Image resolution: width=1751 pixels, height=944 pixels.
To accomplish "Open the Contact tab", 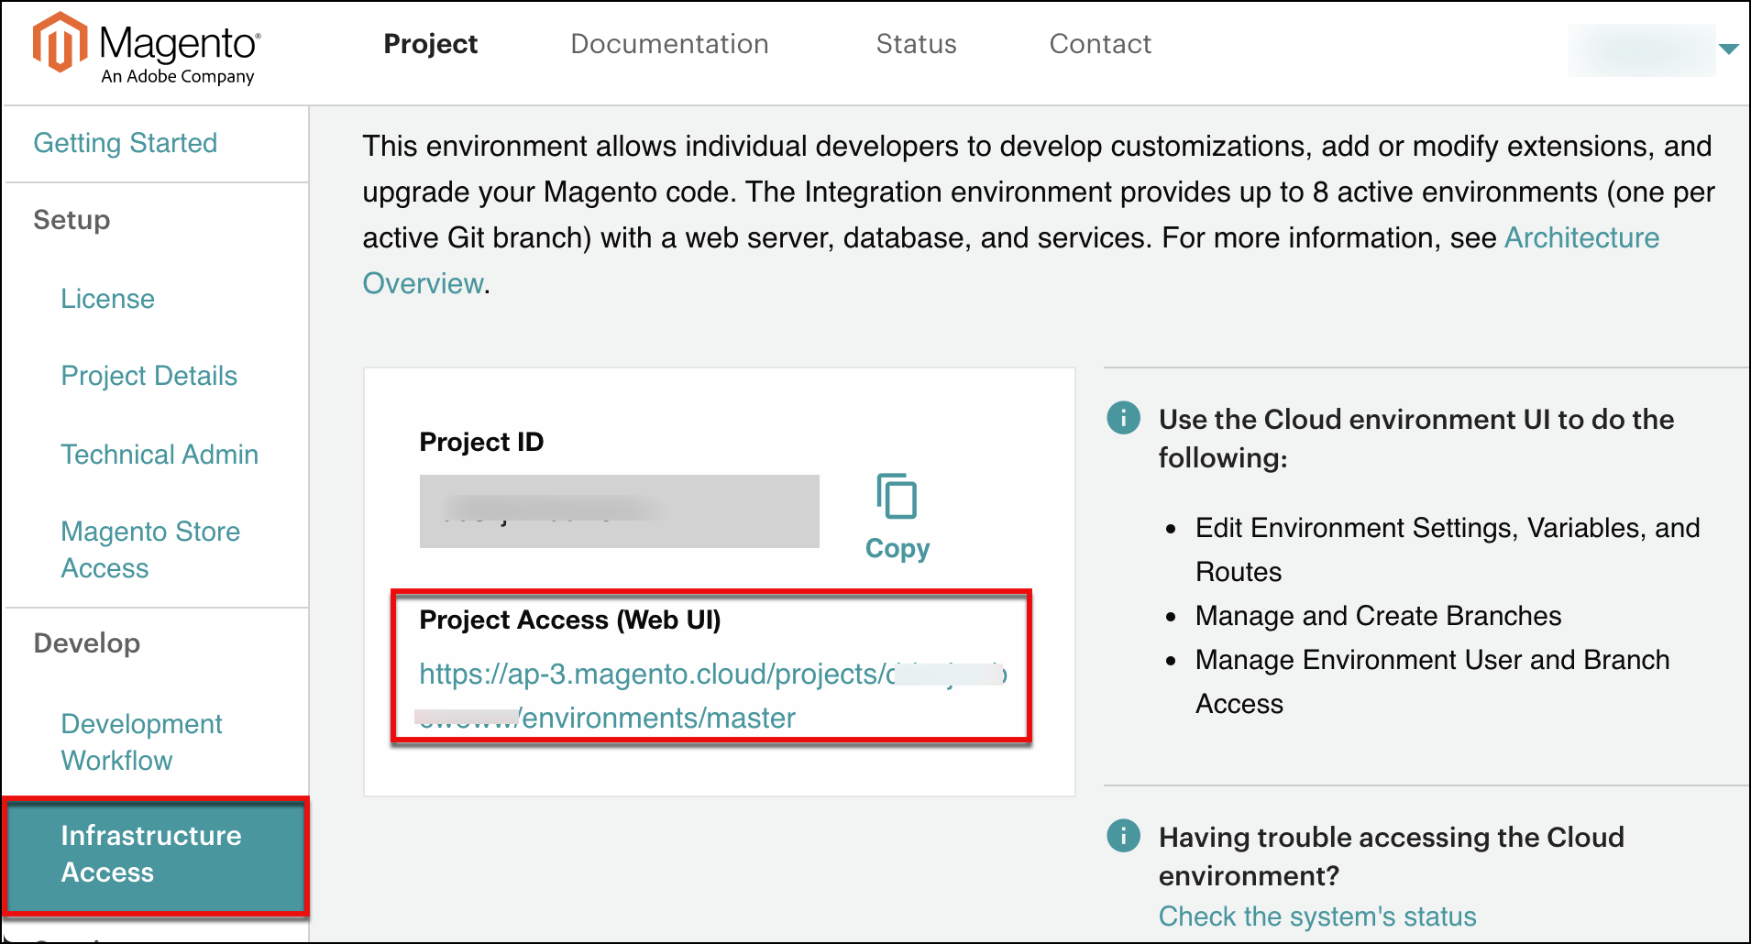I will [1100, 44].
